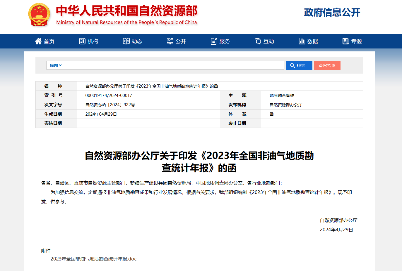Click the home icon in navigation bar
402x271 pixels.
[x=38, y=41]
